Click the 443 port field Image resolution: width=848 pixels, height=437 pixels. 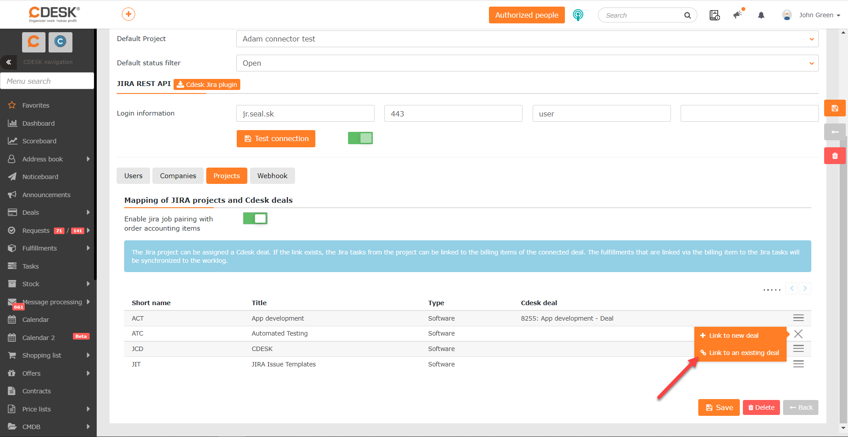tap(453, 114)
